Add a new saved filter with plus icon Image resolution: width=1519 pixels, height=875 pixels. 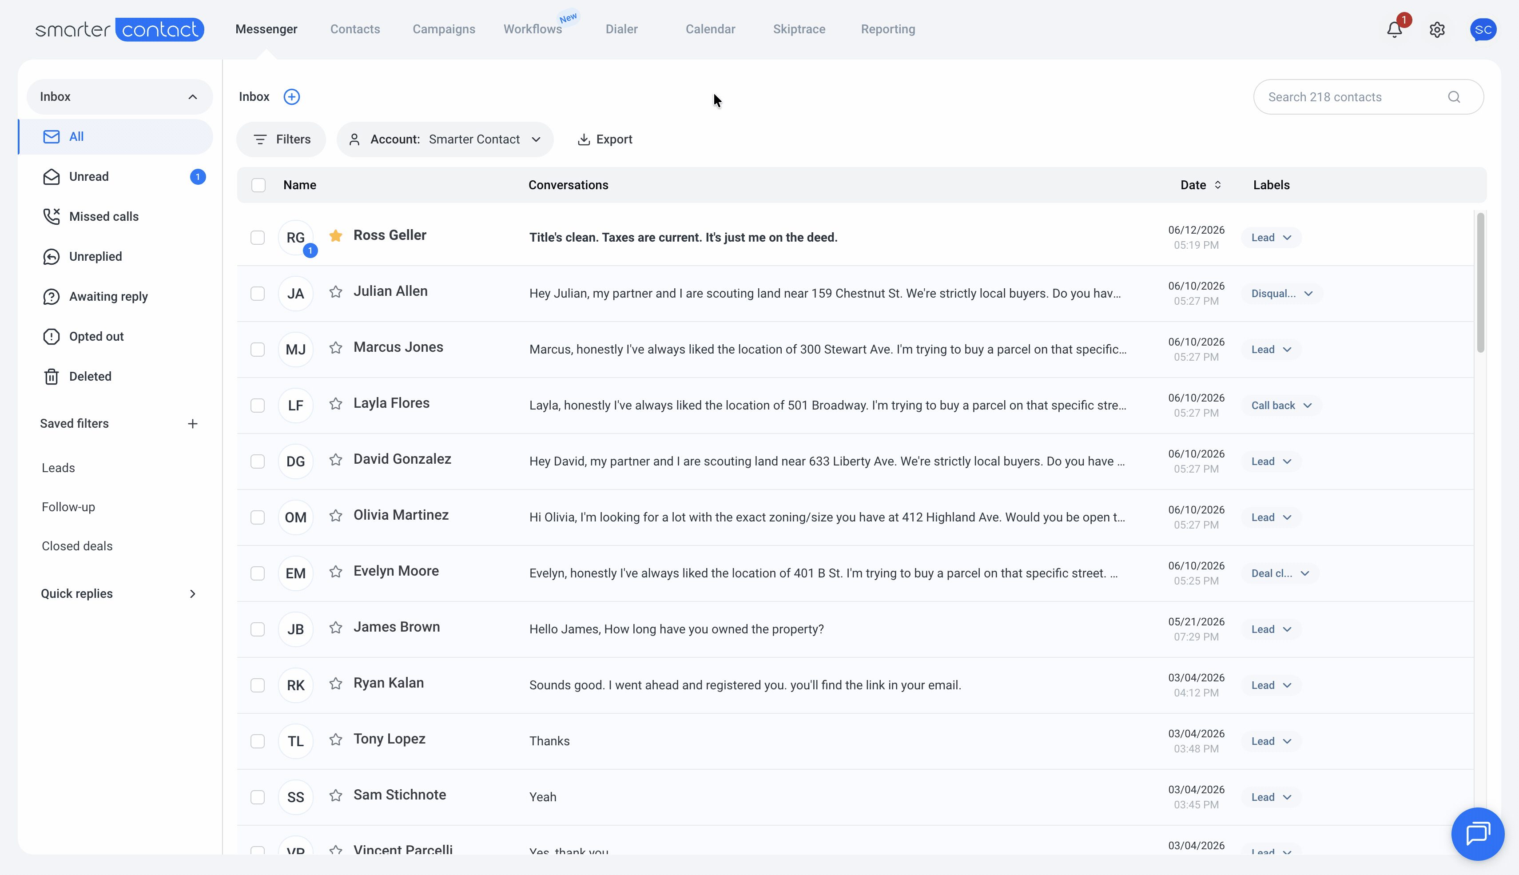pos(192,424)
